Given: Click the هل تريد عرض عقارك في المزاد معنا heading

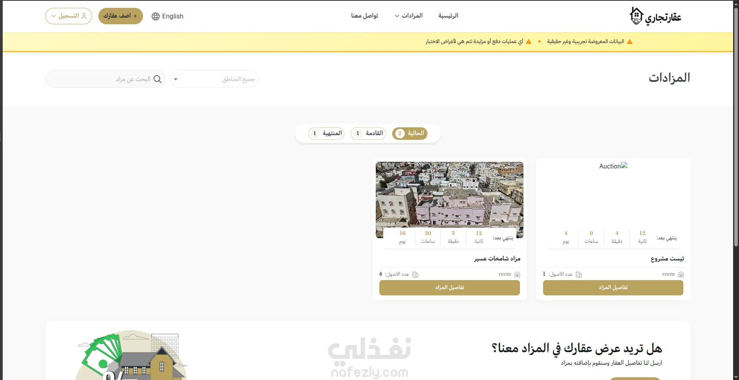Looking at the screenshot, I should [x=577, y=348].
